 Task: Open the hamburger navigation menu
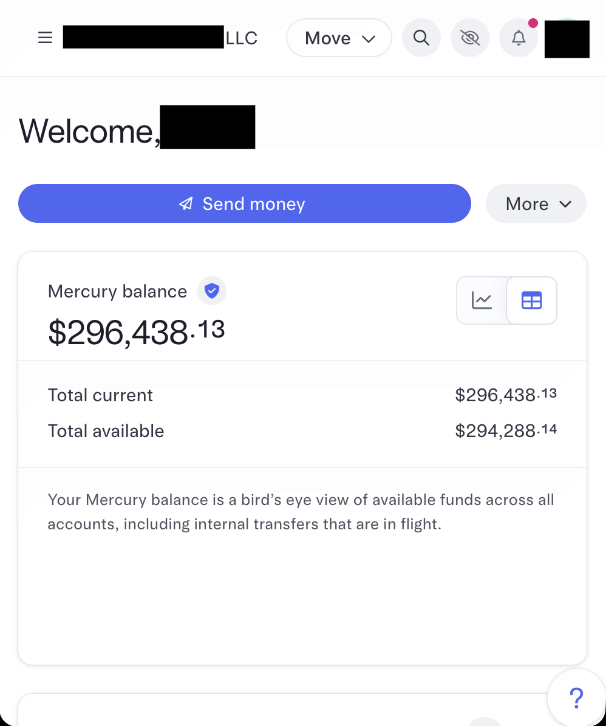pyautogui.click(x=45, y=38)
